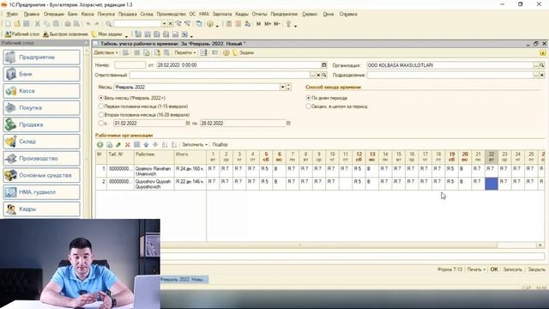
Task: Open the Действия dropdown menu
Action: [106, 53]
